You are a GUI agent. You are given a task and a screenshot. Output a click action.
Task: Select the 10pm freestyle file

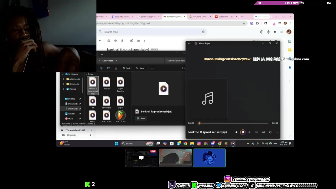click(x=120, y=85)
